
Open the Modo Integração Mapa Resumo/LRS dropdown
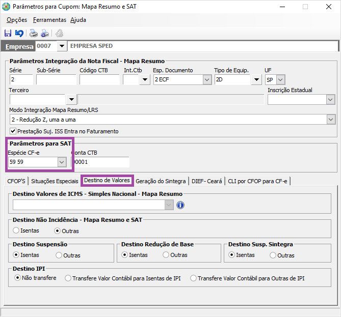coord(331,119)
